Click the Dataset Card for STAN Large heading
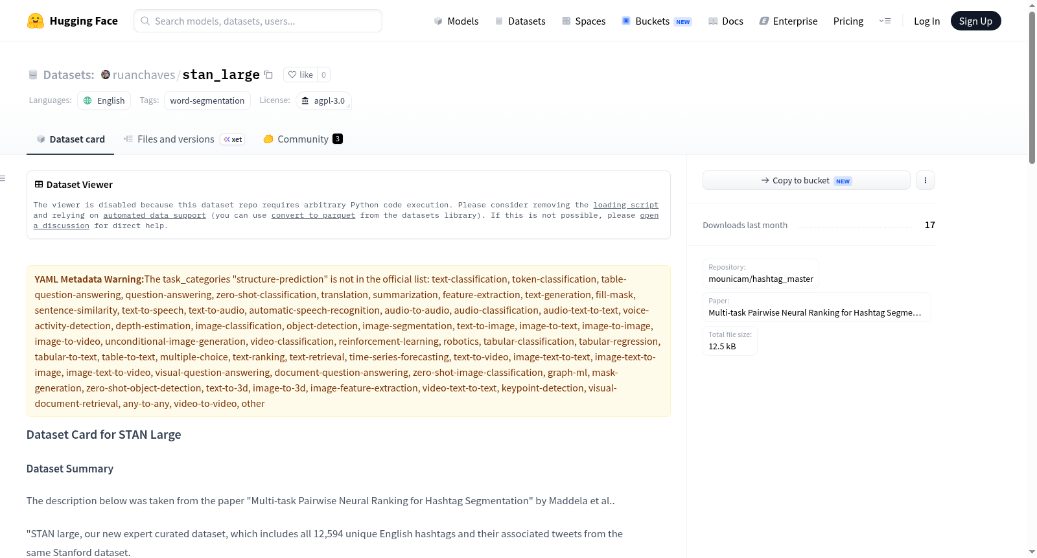1037x558 pixels. [x=104, y=434]
